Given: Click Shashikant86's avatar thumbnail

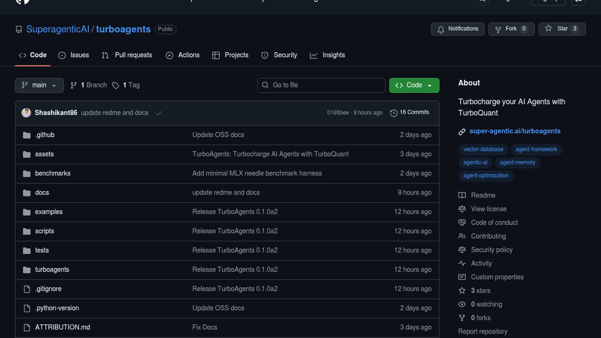Looking at the screenshot, I should click(26, 113).
